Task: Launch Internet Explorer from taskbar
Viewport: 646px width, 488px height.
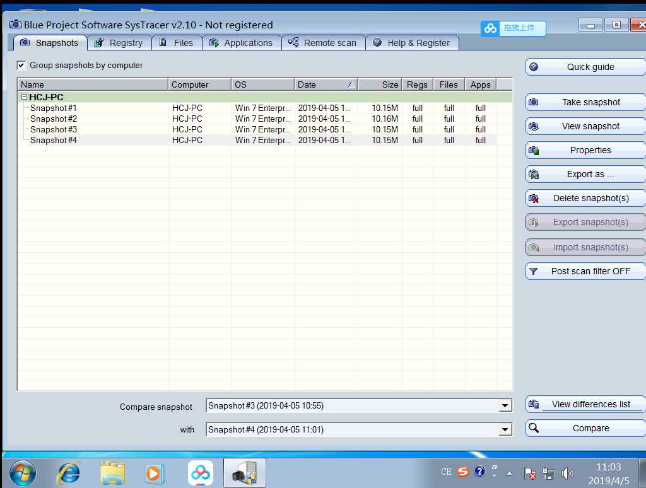Action: pos(68,473)
